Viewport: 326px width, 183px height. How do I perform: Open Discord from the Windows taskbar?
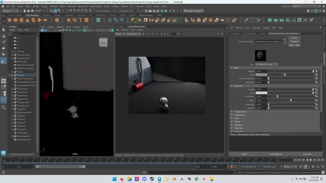pyautogui.click(x=144, y=179)
